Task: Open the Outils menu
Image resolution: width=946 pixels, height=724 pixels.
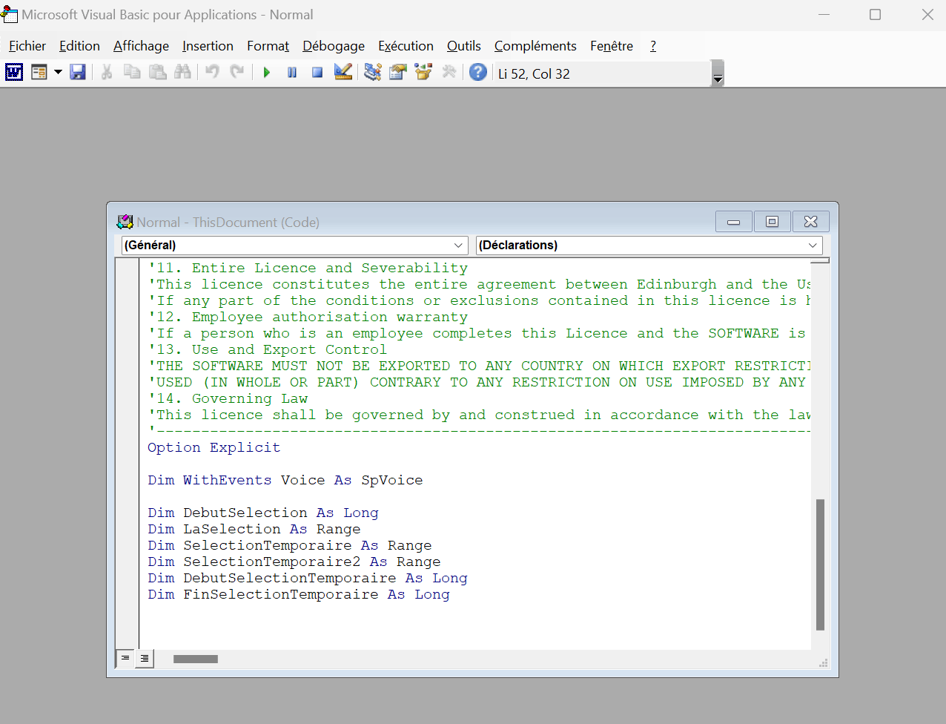Action: pyautogui.click(x=464, y=46)
